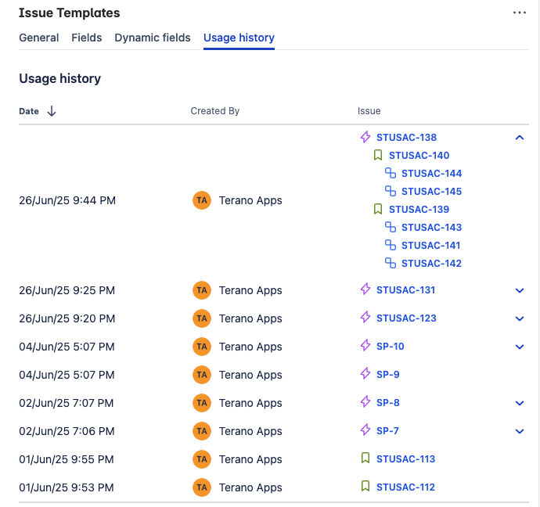The height and width of the screenshot is (507, 540).
Task: Collapse the STUSAC-138 issue tree
Action: (x=520, y=138)
